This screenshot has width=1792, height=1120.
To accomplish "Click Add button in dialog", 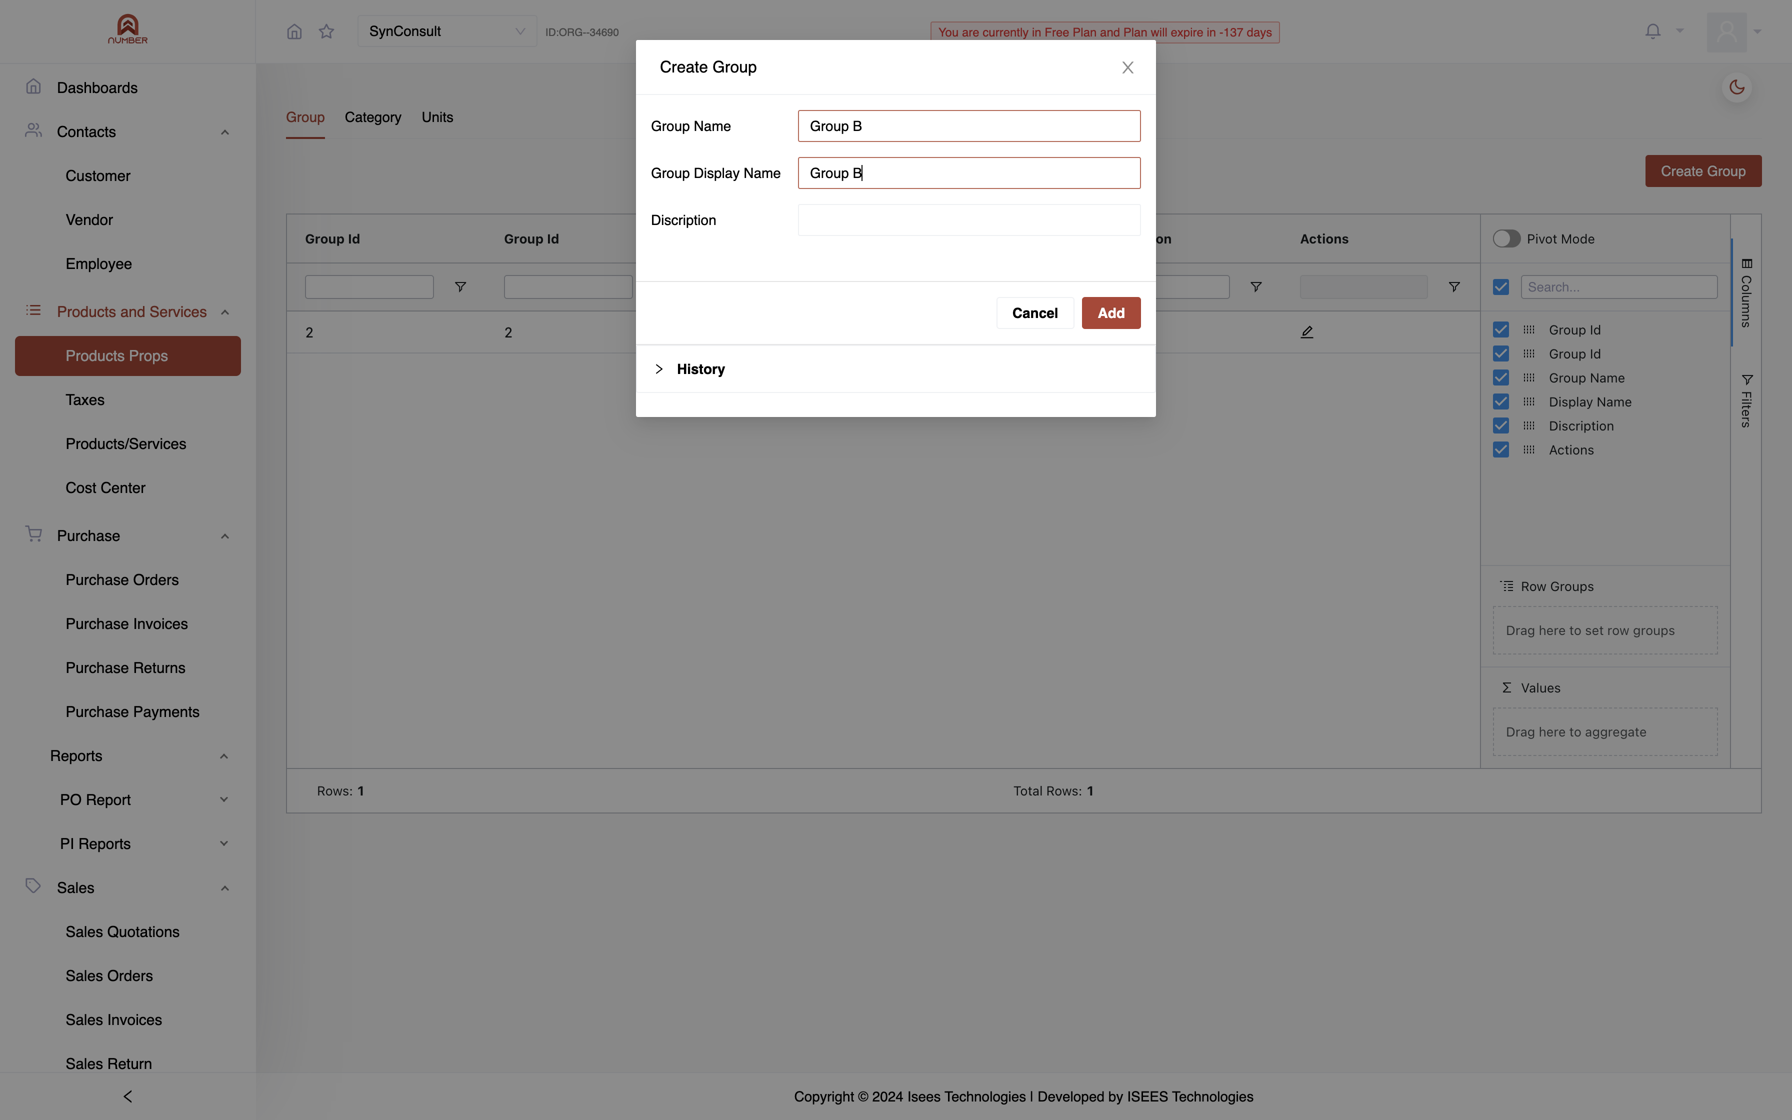I will pos(1110,312).
